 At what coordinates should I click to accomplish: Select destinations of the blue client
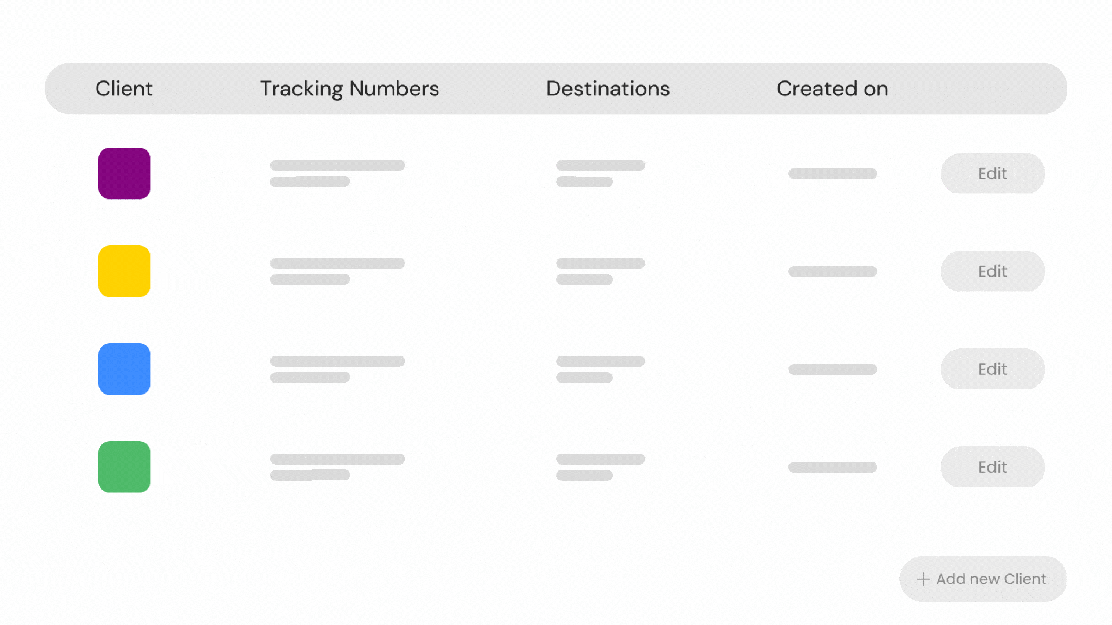(x=601, y=369)
